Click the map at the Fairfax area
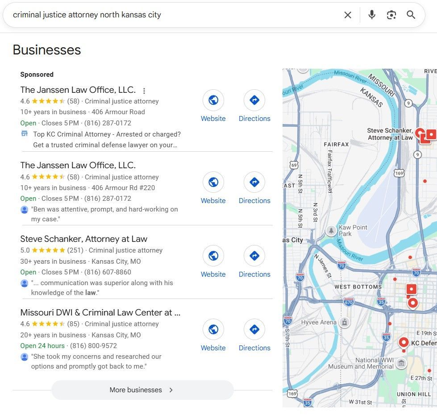 336,144
